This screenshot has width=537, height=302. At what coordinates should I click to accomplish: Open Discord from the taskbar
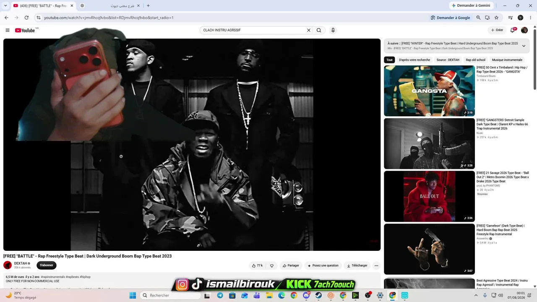coord(306,295)
